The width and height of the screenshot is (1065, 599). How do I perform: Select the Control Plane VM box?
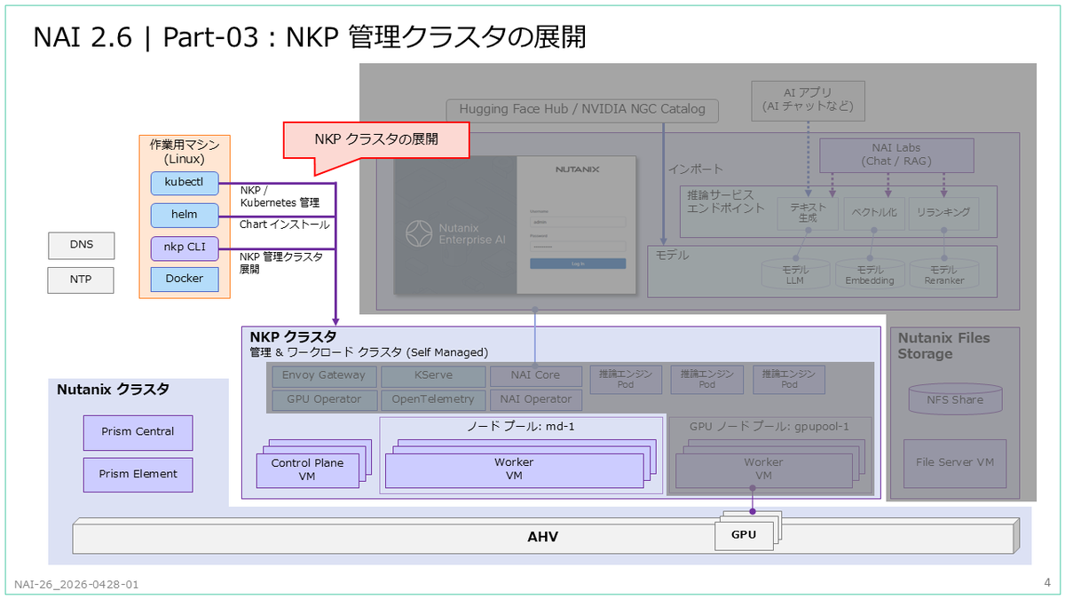307,469
